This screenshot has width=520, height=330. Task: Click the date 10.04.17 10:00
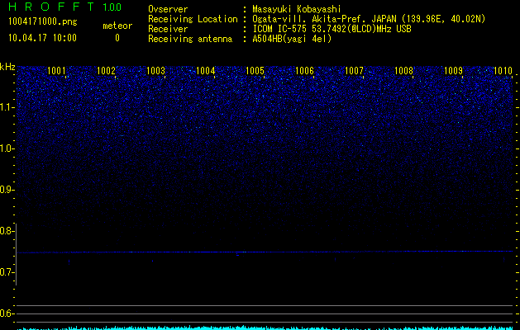coord(42,38)
